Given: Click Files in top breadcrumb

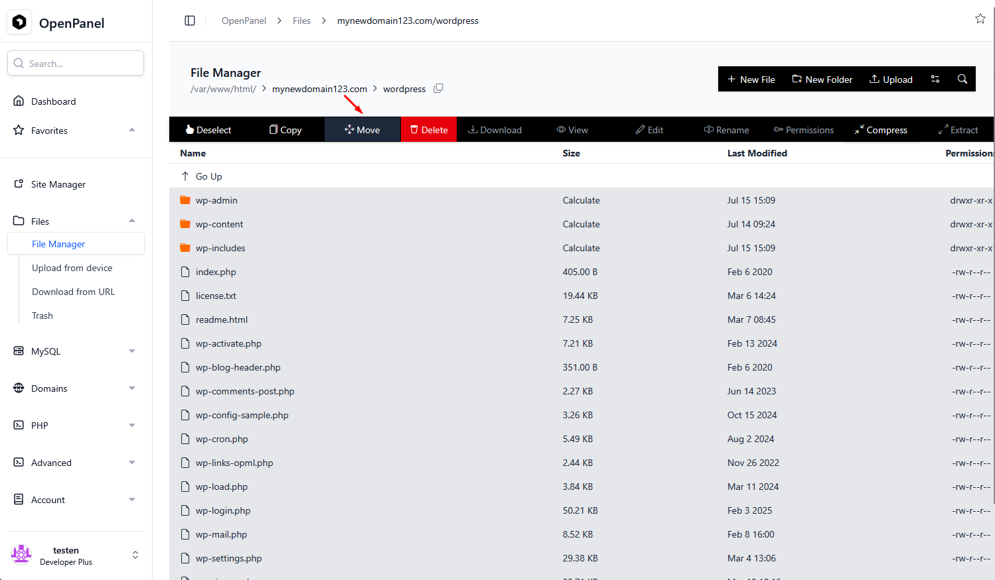Looking at the screenshot, I should pos(301,21).
